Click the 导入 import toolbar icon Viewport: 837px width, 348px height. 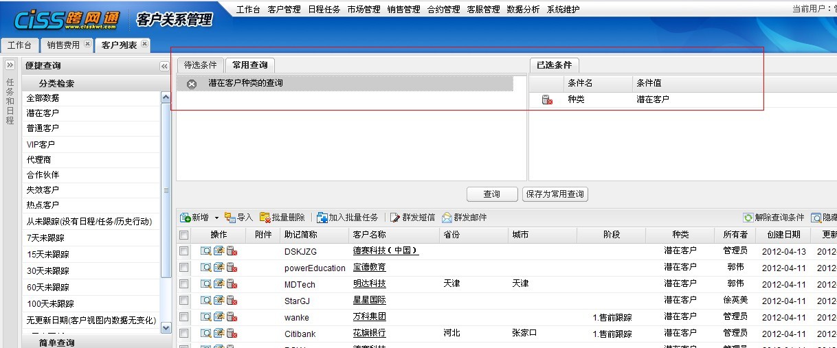click(230, 218)
